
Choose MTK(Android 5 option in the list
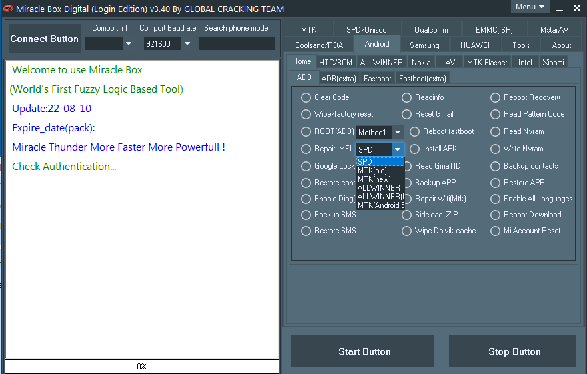pyautogui.click(x=380, y=205)
